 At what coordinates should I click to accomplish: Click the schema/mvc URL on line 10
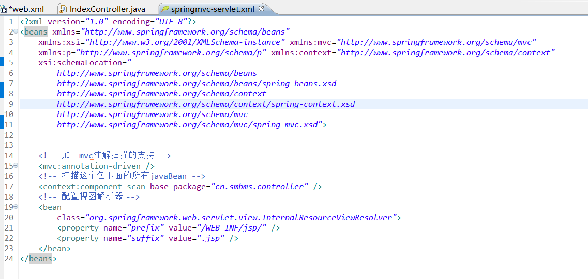[x=152, y=114]
